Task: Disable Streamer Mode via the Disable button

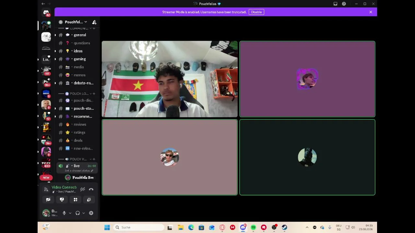Action: pos(256,12)
